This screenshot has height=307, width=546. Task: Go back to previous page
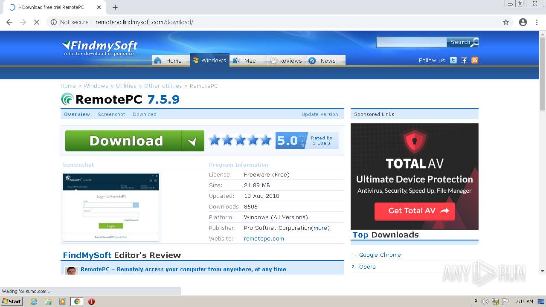coord(9,22)
